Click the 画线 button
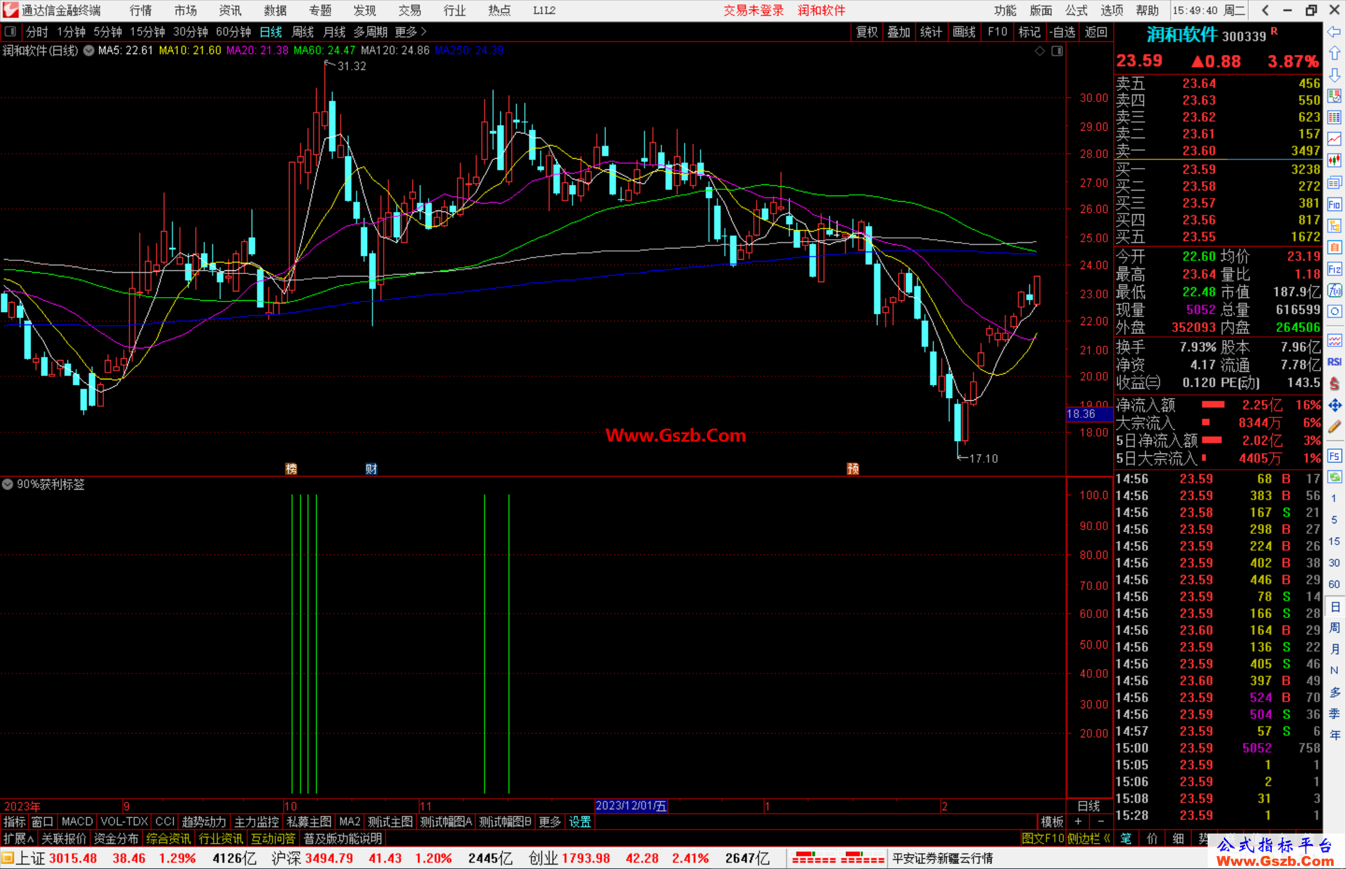This screenshot has width=1346, height=869. point(964,32)
